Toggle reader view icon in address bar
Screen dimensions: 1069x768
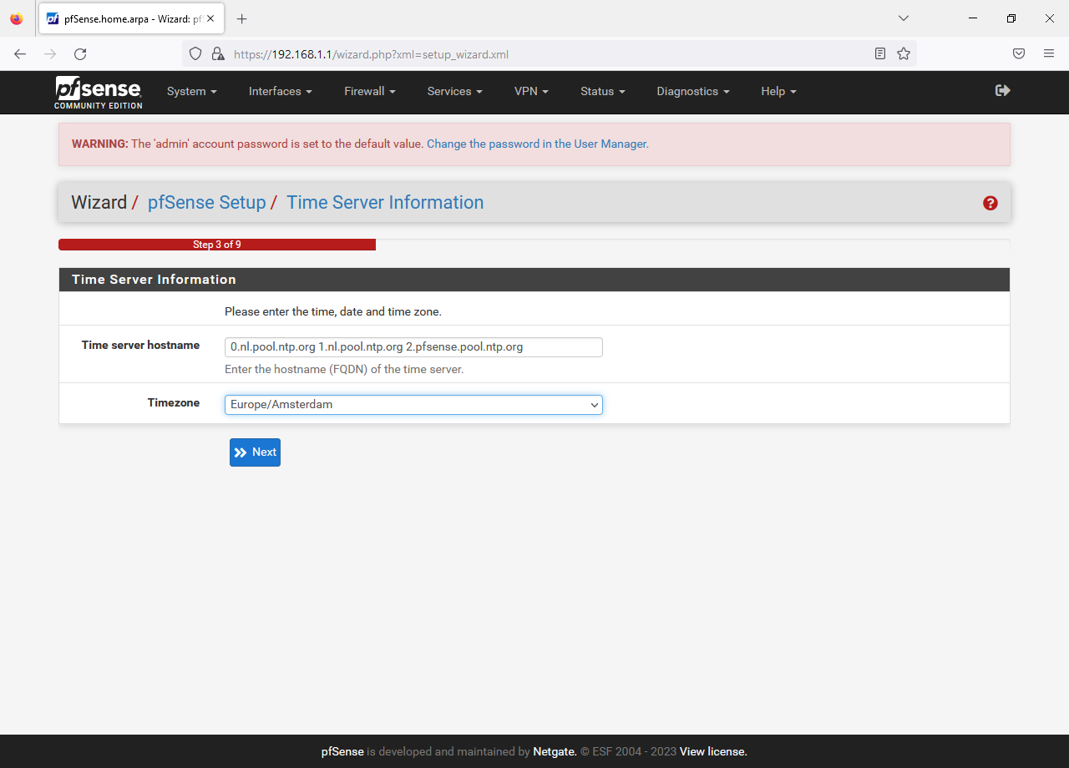[880, 53]
